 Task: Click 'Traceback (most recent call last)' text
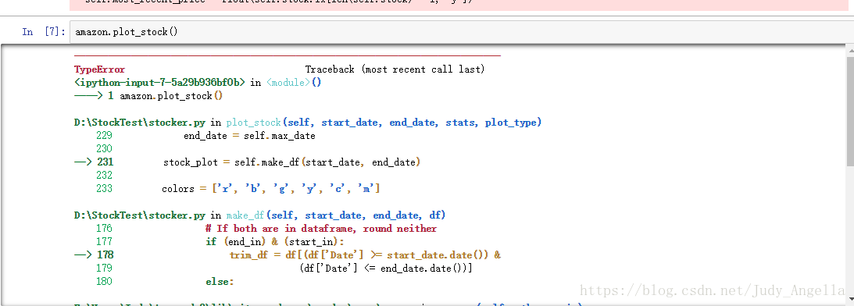point(395,69)
